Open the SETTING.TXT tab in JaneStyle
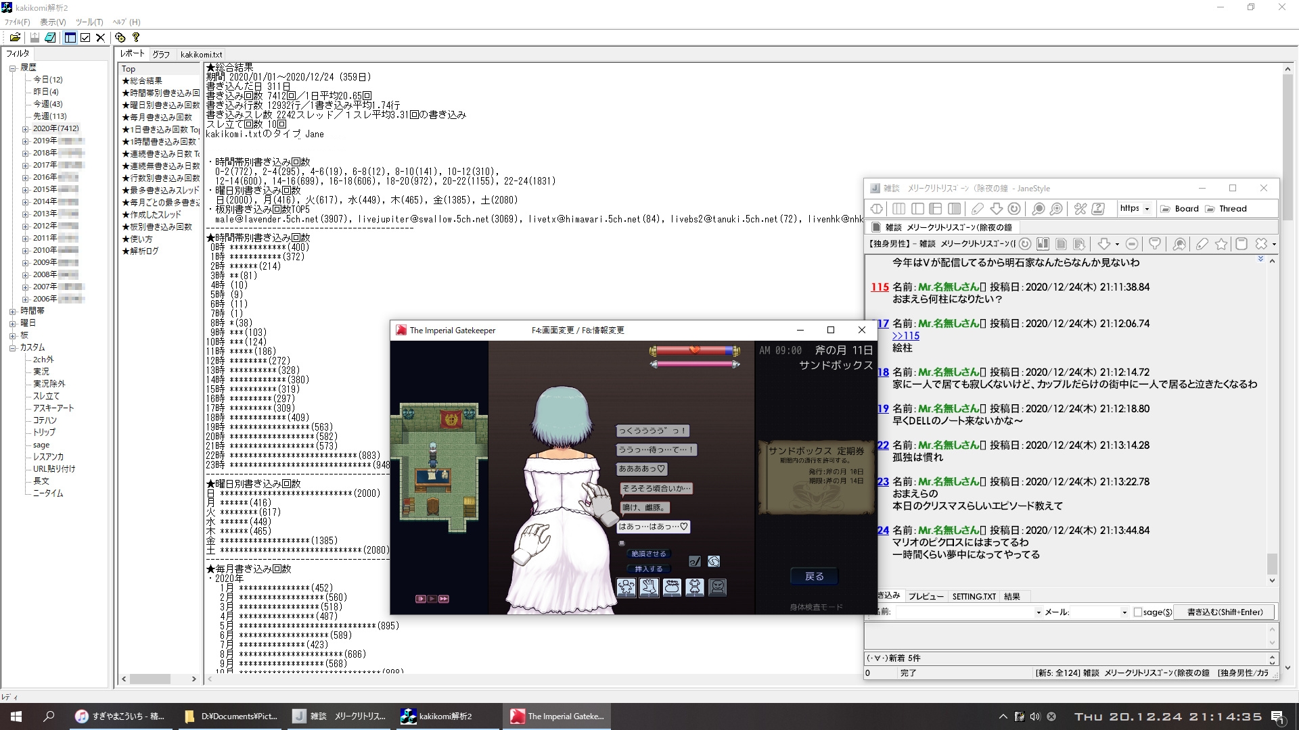The image size is (1299, 730). (974, 596)
